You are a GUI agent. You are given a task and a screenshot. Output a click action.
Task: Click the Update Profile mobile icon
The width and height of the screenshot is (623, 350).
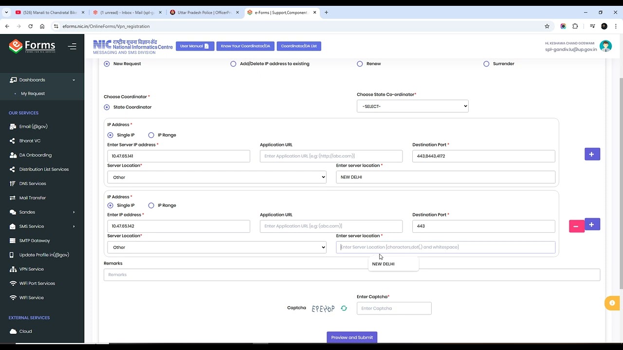[12, 255]
